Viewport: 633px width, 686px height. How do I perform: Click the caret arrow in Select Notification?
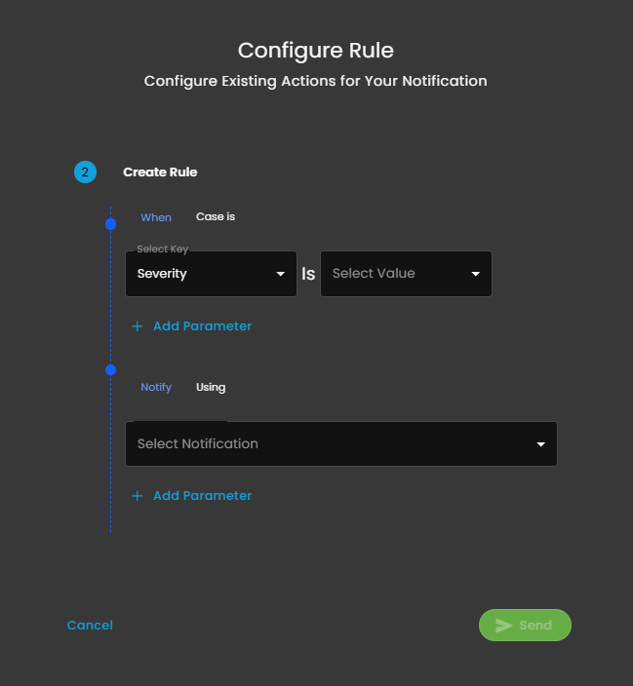tap(541, 444)
